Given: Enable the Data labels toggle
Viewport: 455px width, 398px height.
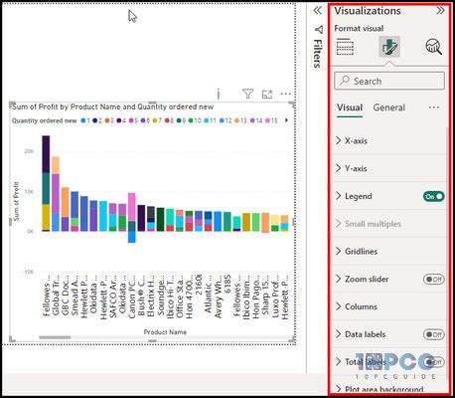Looking at the screenshot, I should (433, 334).
